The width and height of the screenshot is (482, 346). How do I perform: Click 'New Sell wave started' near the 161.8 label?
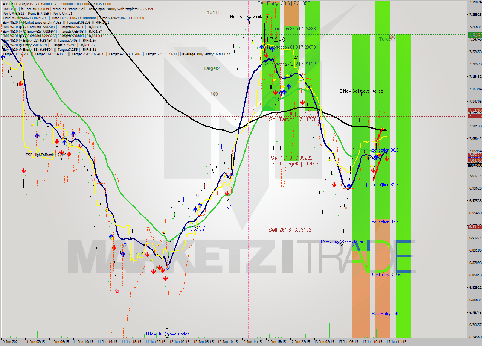[249, 17]
